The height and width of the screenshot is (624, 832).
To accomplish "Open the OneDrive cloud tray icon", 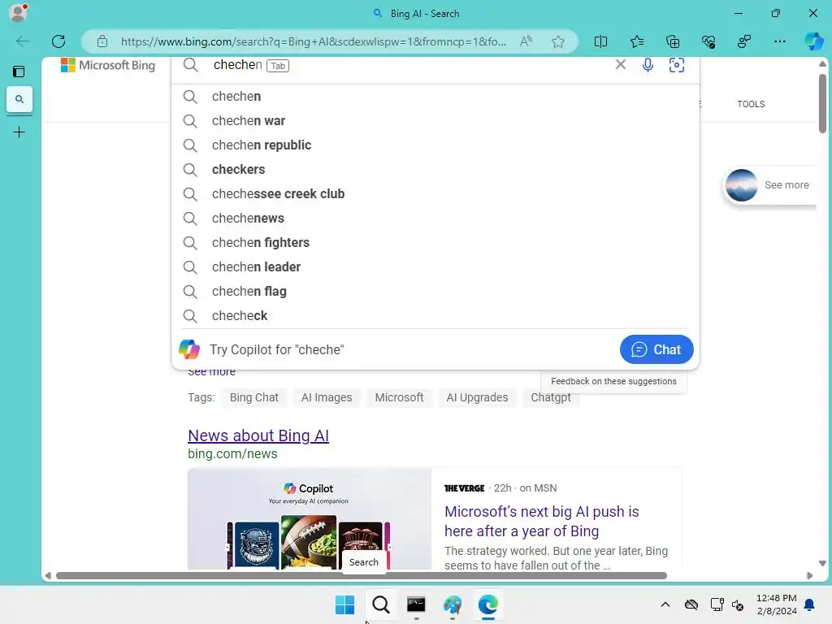I will coord(691,604).
